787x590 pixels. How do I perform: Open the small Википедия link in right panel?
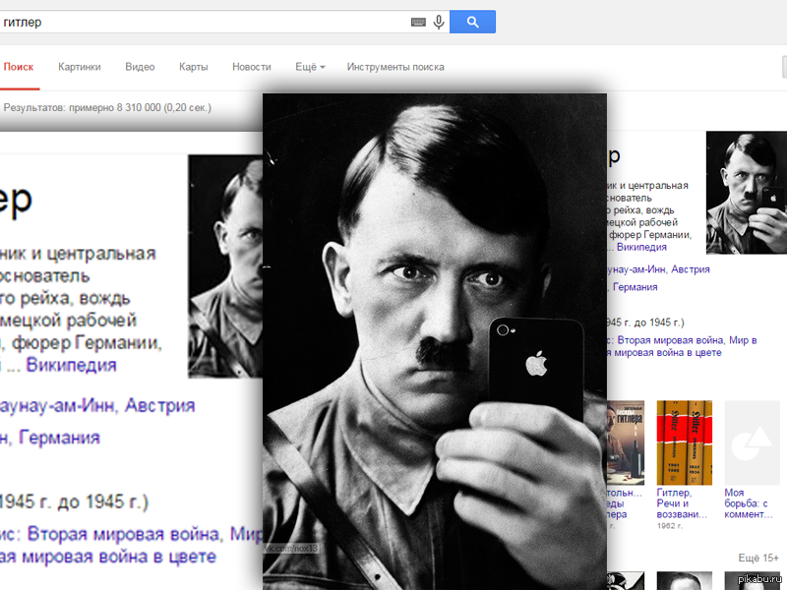point(641,247)
